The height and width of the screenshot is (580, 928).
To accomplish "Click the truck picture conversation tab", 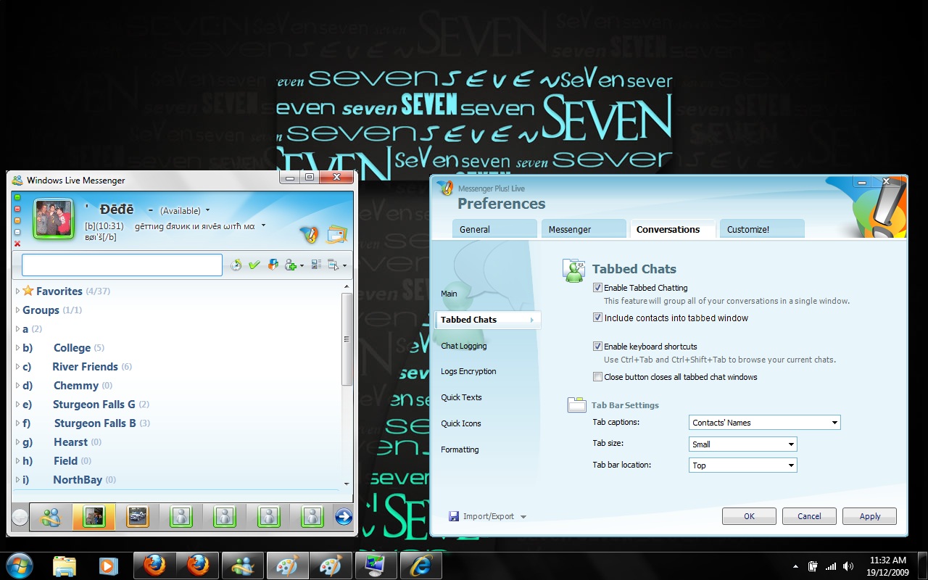I will pos(138,516).
